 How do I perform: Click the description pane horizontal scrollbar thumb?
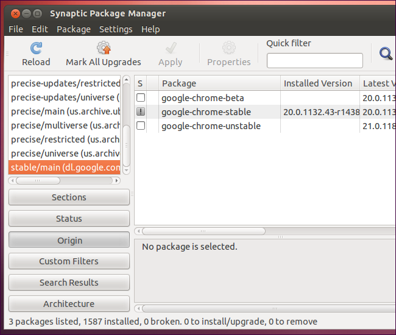coord(269,308)
